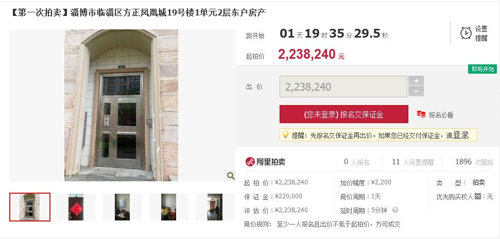Click the gray help icon next to 延时周期
The height and width of the screenshot is (239, 500).
(395, 210)
